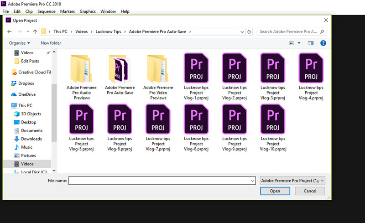Expand chevron after Adobe Premiere Pro Auto-Save path
The width and height of the screenshot is (365, 223).
(x=190, y=31)
